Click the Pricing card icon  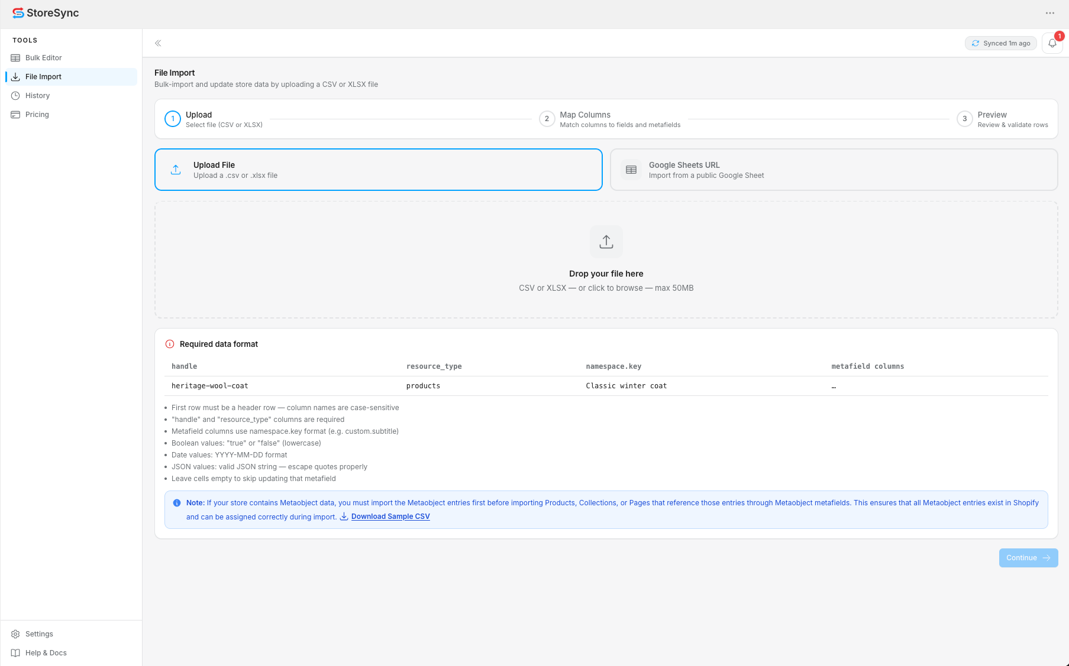(15, 115)
